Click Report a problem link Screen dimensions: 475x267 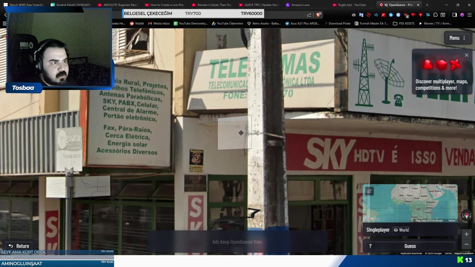click(464, 253)
